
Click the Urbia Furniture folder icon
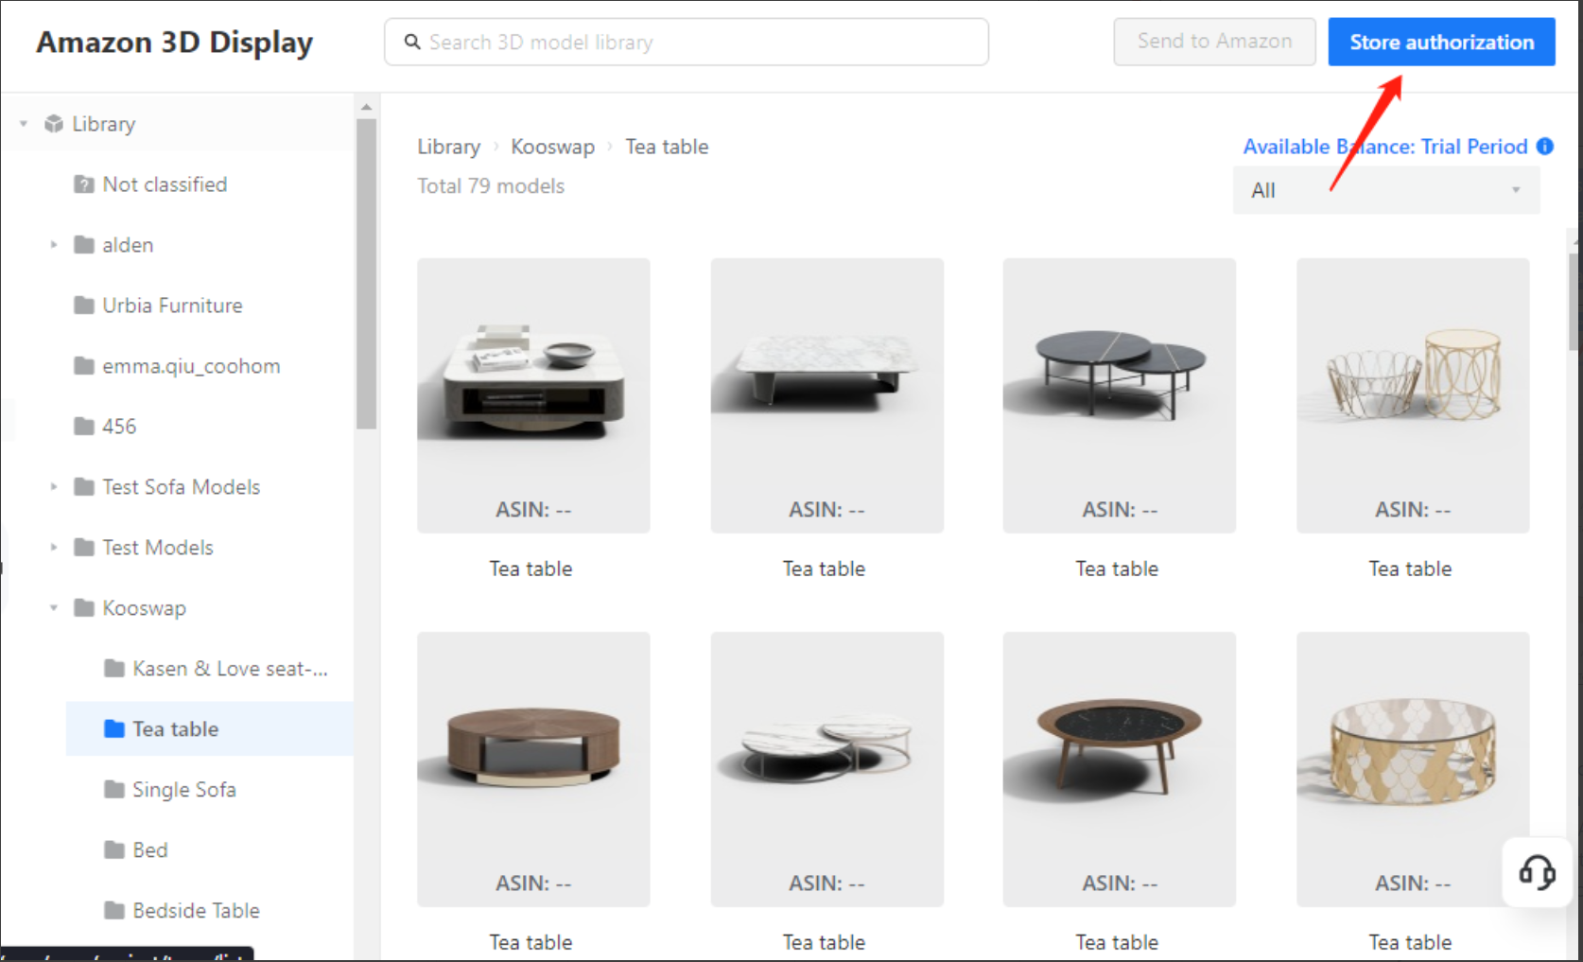pyautogui.click(x=84, y=306)
